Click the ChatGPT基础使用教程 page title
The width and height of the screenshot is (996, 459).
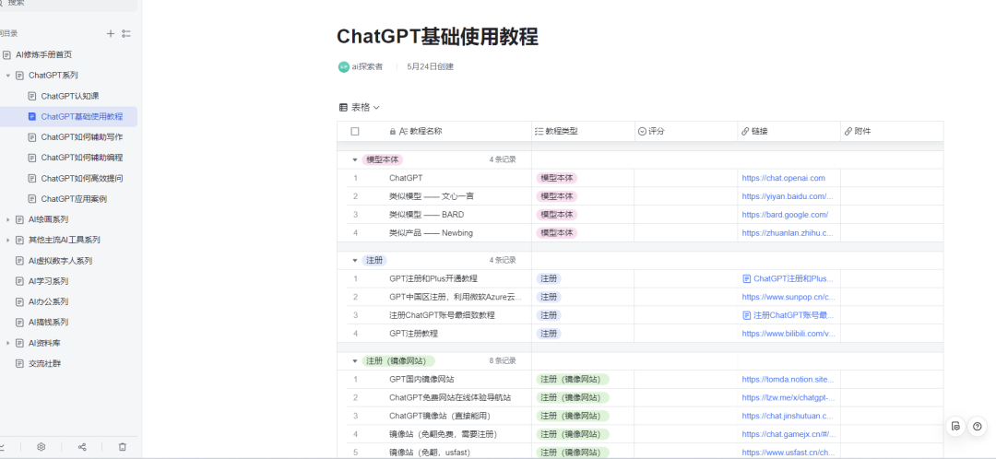(x=437, y=37)
